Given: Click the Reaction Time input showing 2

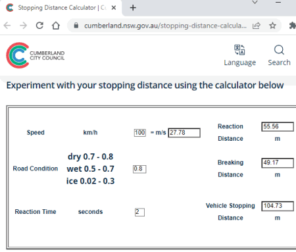Looking at the screenshot, I should pos(139,212).
